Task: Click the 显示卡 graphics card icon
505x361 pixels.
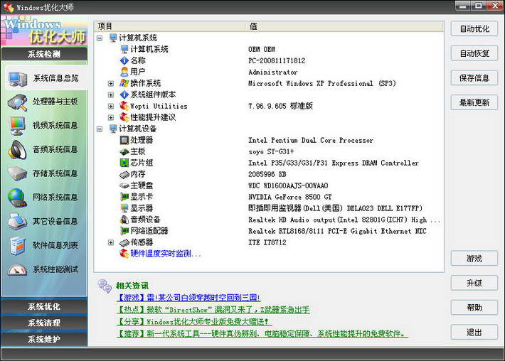Action: pyautogui.click(x=124, y=197)
